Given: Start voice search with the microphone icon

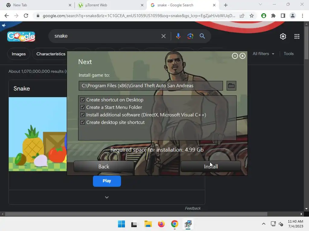Looking at the screenshot, I should [178, 36].
